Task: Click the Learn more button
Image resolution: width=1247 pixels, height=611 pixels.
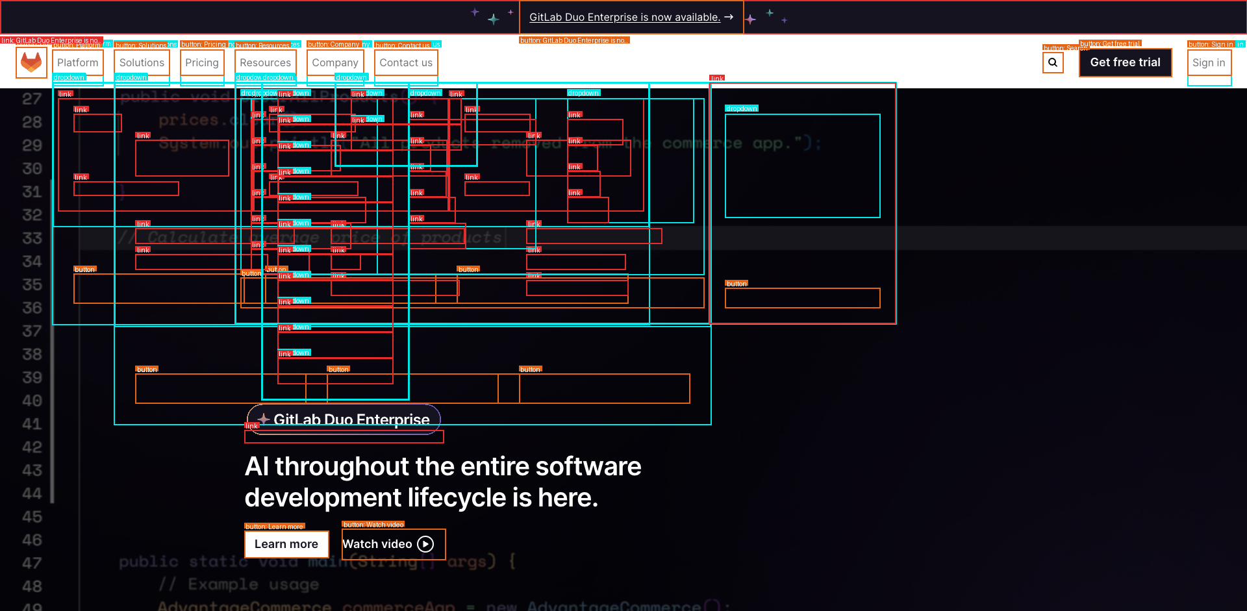Action: (x=286, y=544)
